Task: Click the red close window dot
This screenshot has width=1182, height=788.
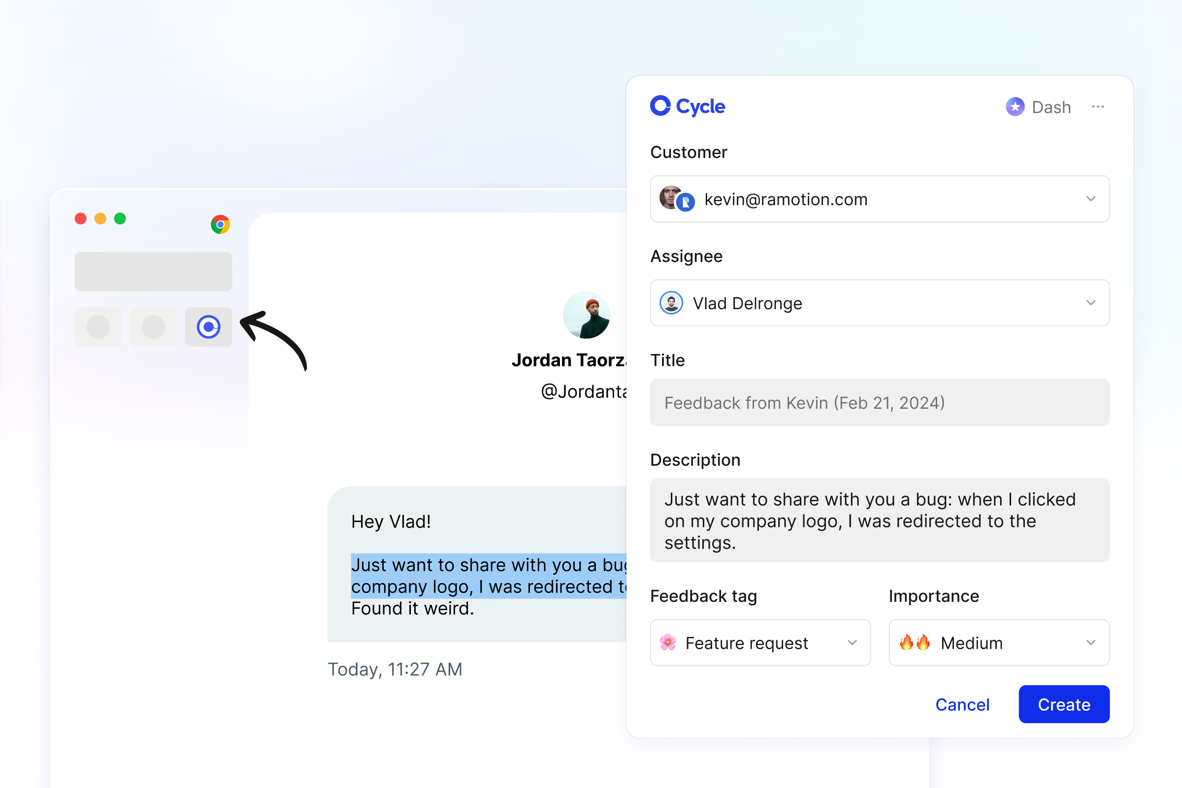Action: click(x=80, y=219)
